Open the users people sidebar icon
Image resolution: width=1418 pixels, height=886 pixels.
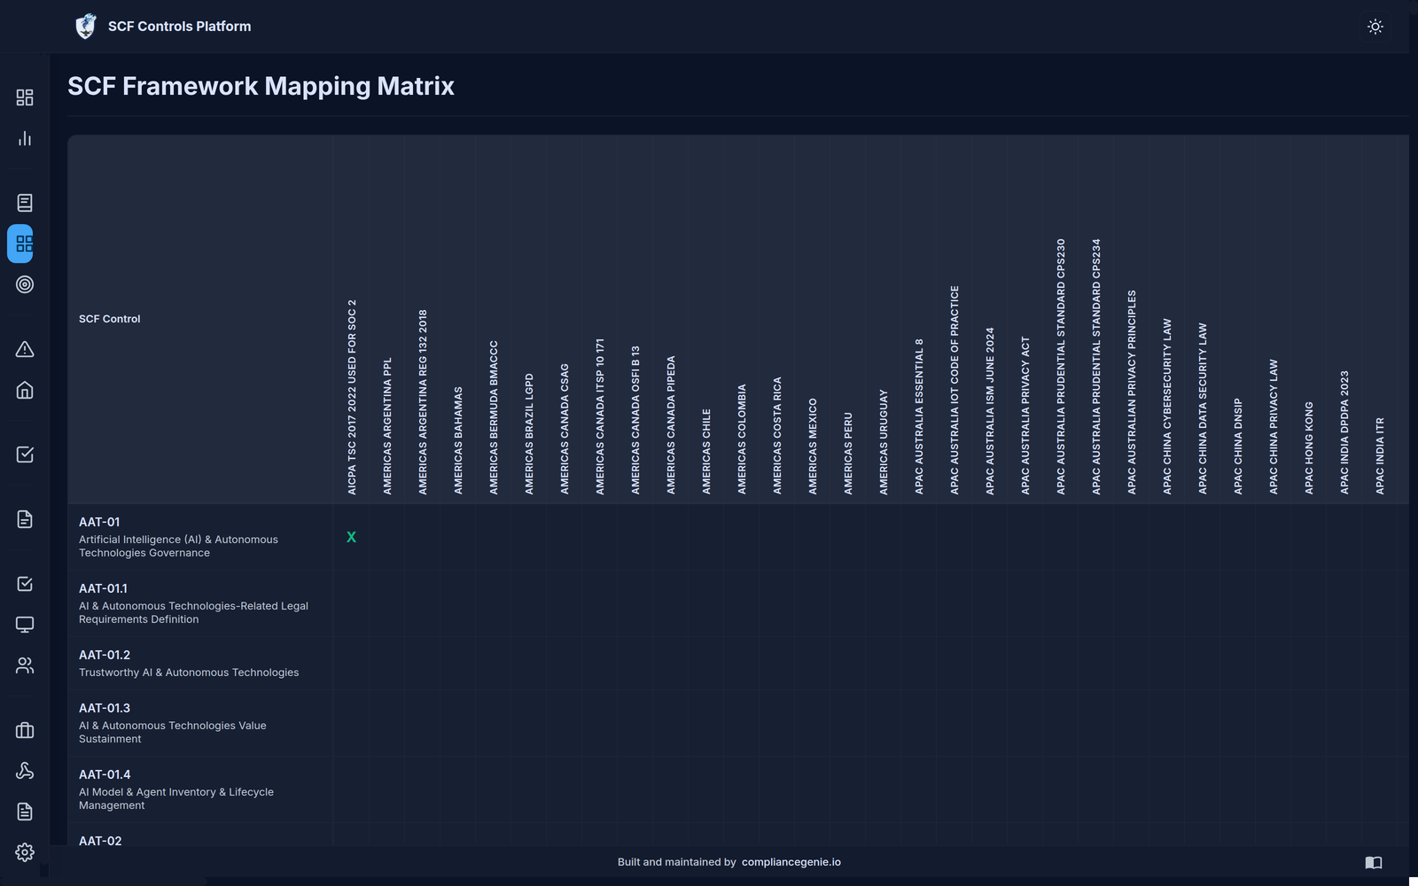click(25, 665)
